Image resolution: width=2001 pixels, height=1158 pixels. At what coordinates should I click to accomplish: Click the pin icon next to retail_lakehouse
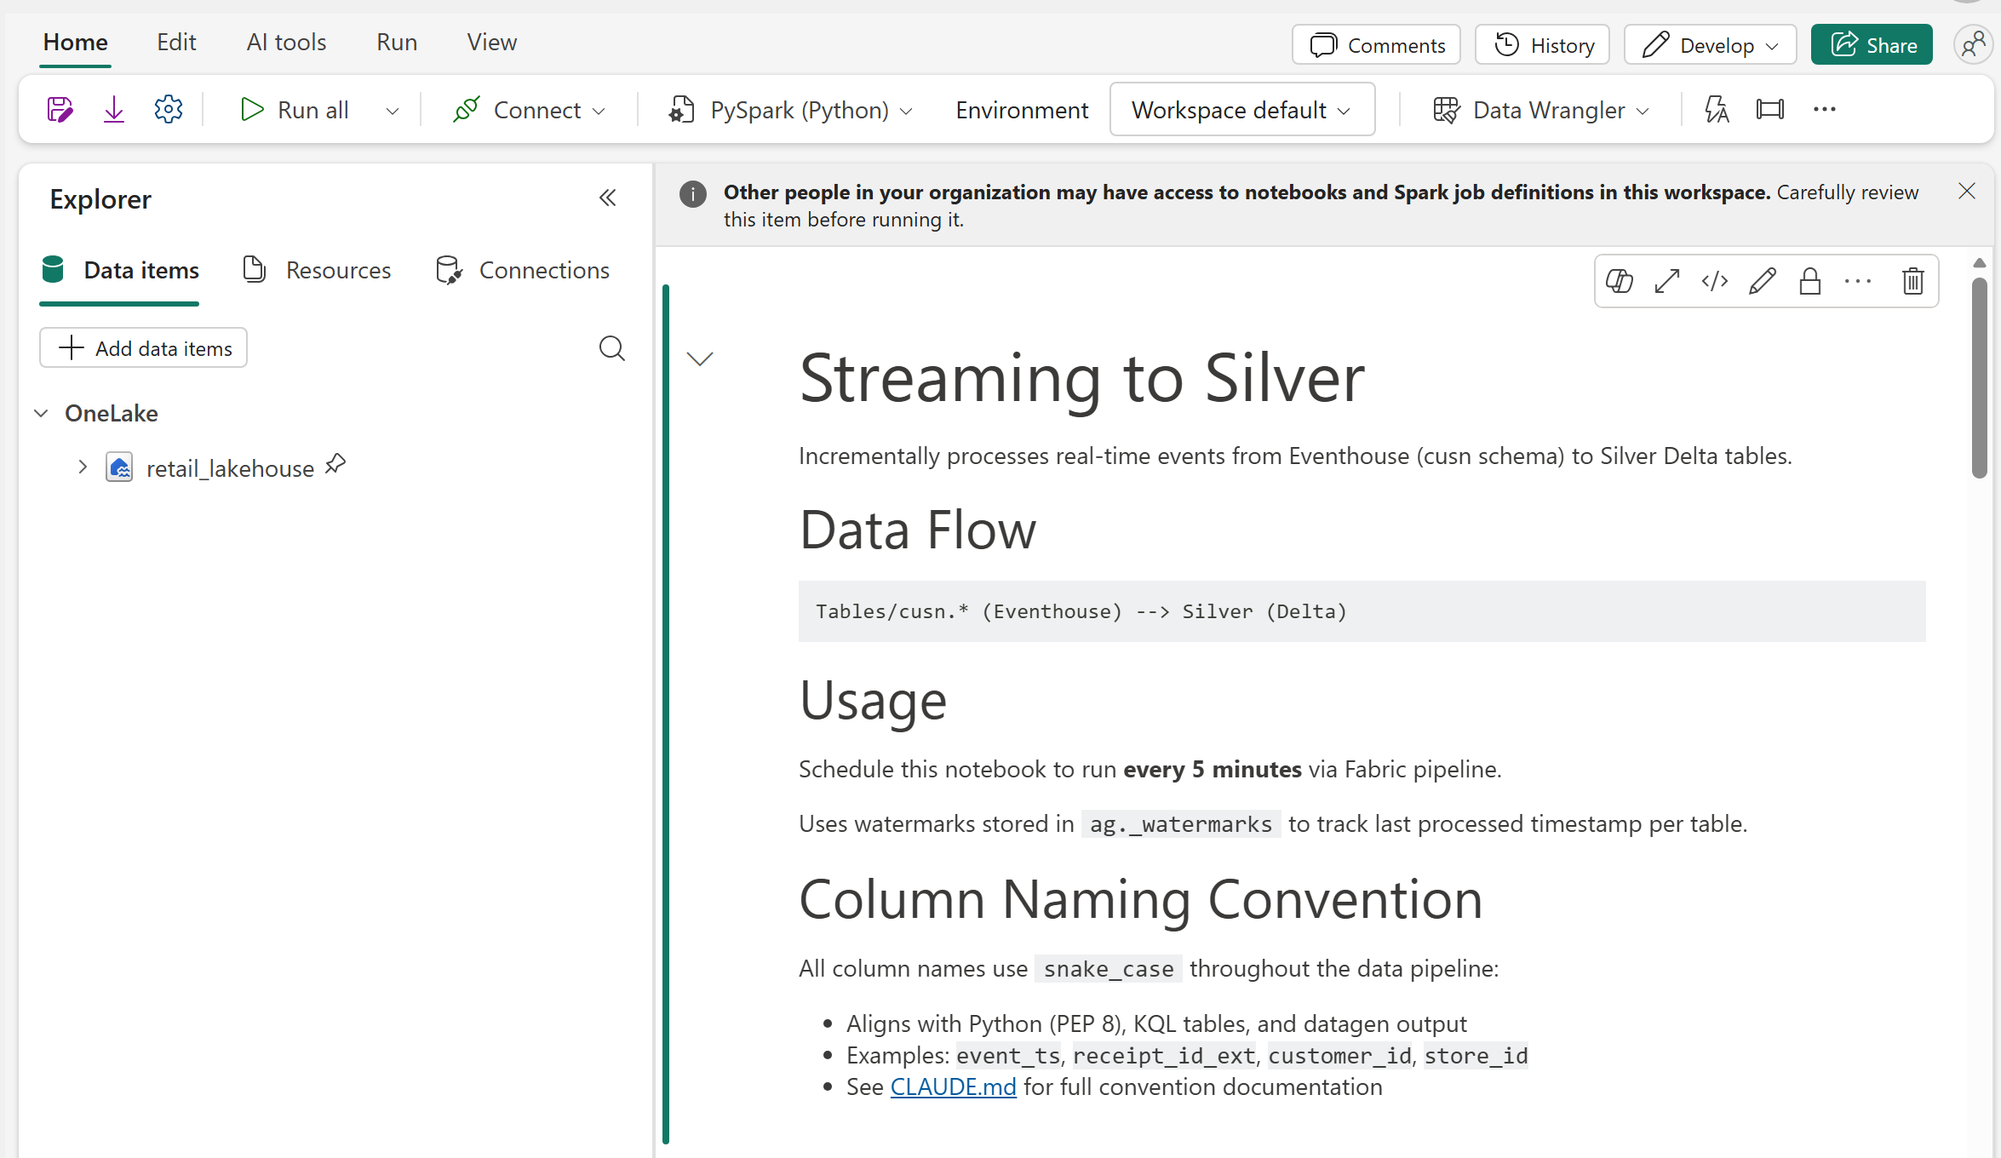click(x=335, y=465)
